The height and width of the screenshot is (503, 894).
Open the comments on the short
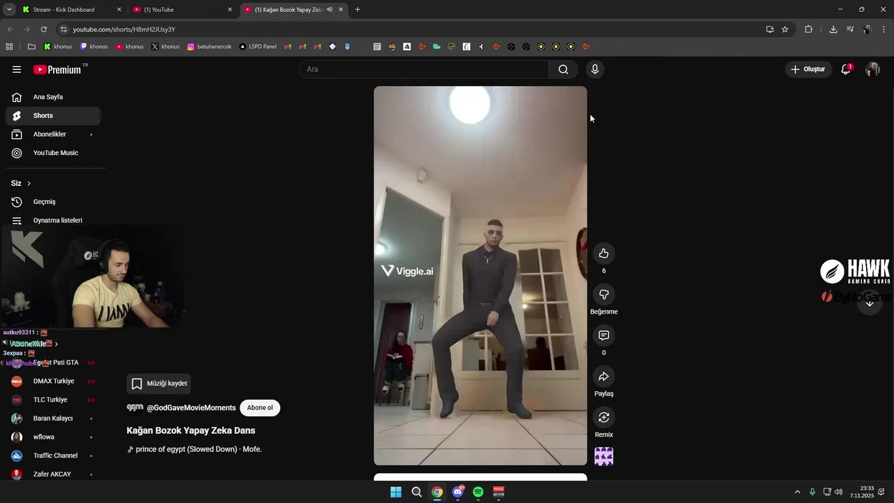(x=604, y=335)
